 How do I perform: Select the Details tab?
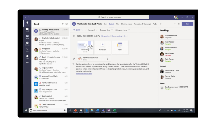click(x=112, y=24)
